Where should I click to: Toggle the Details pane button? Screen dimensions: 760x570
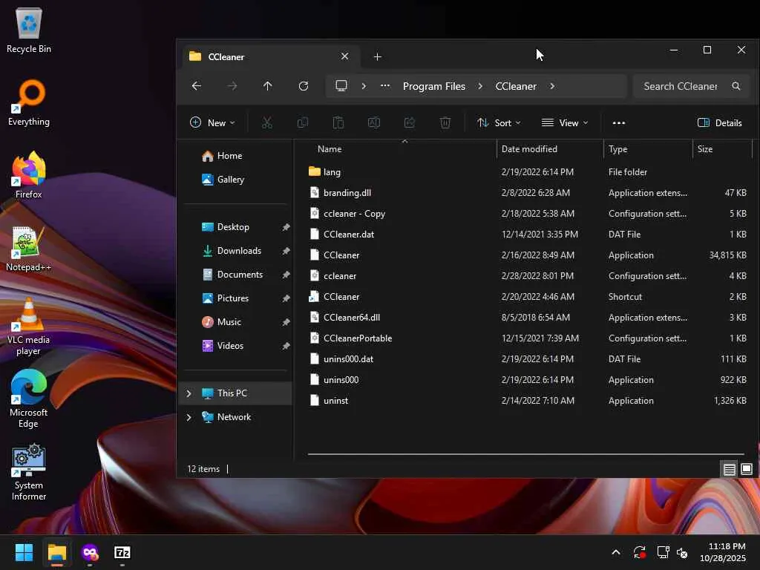coord(719,123)
